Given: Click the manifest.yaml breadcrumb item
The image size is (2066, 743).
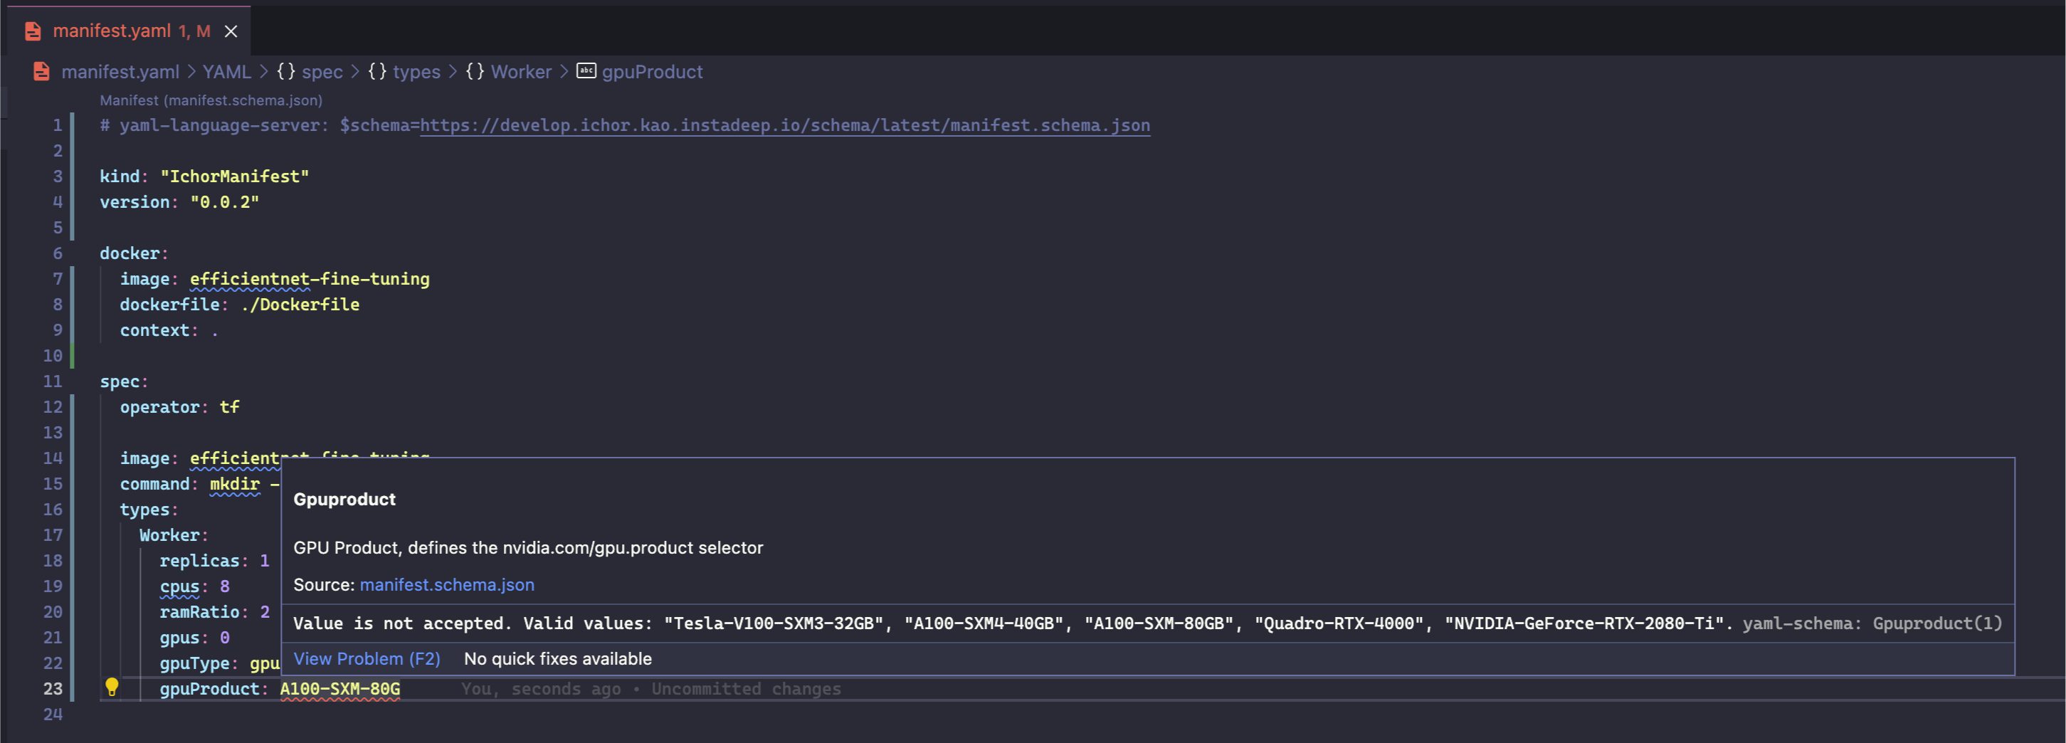Looking at the screenshot, I should (x=120, y=71).
